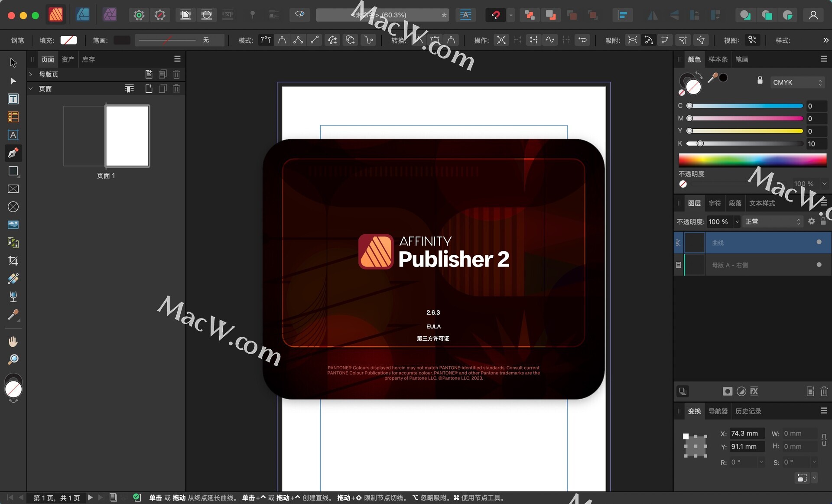Select the Zoom magnifier tool
832x504 pixels.
(13, 359)
